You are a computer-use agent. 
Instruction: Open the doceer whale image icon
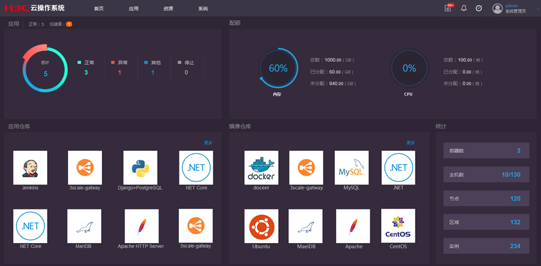tap(262, 167)
